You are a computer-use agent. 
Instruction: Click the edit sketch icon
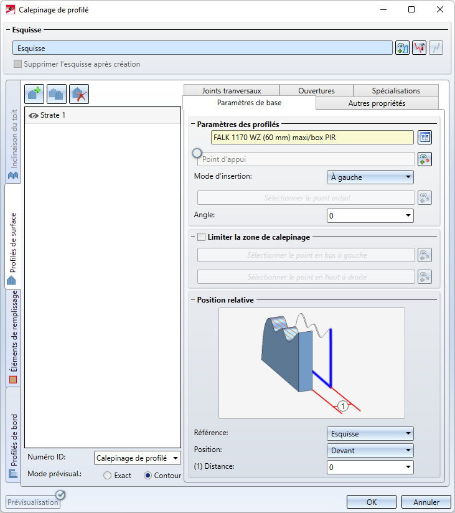click(x=419, y=48)
